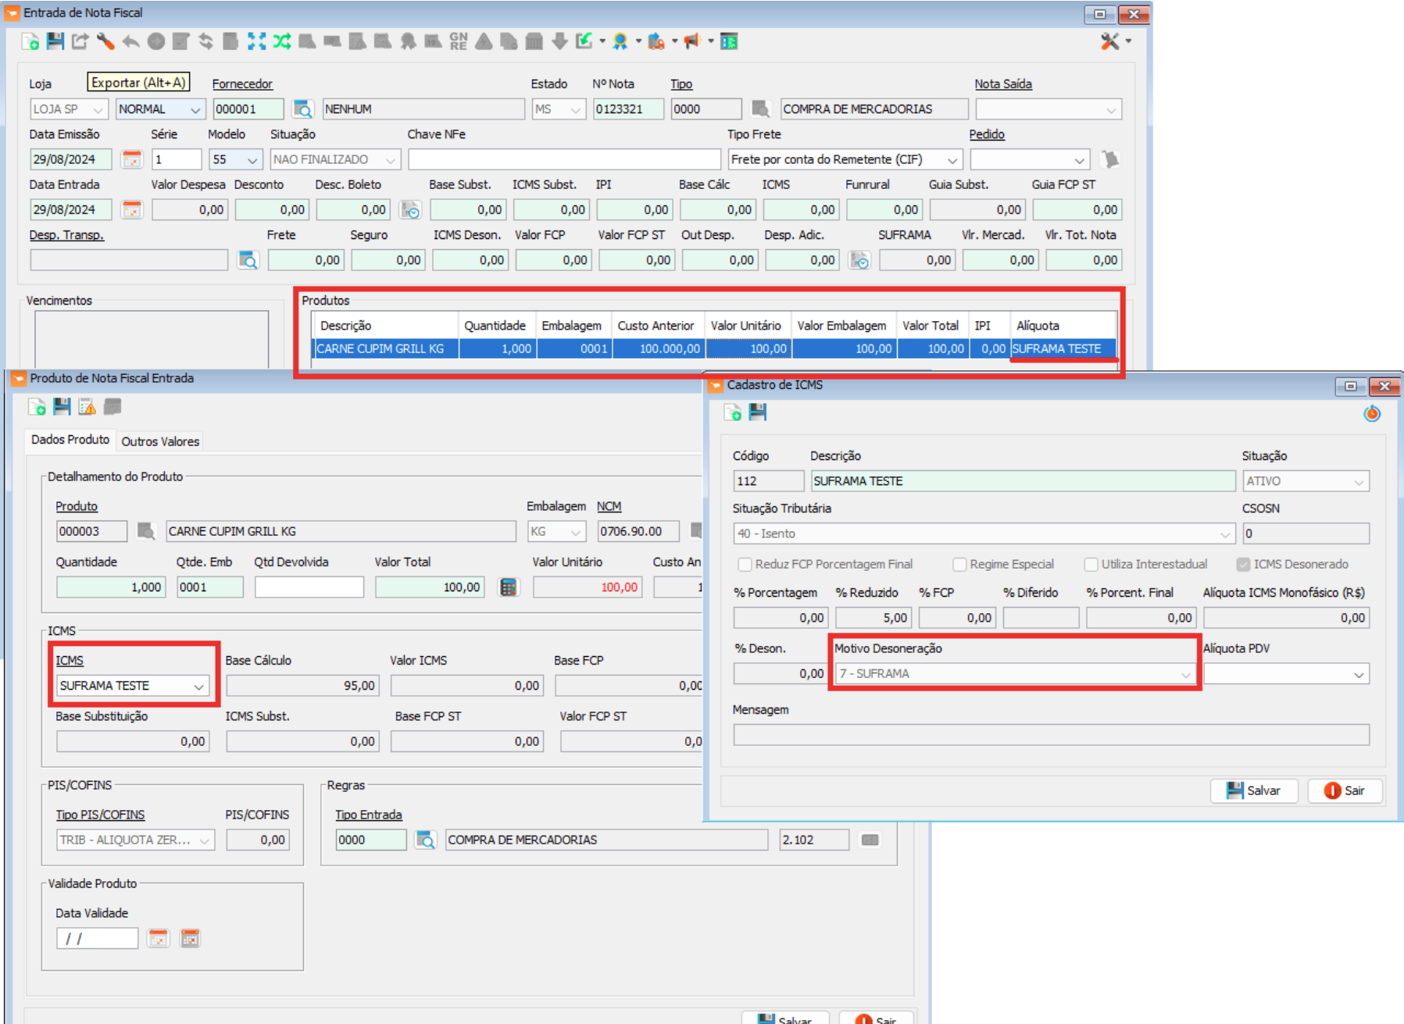Screen dimensions: 1404x1024
Task: Click the Tipo Entrada search icon
Action: pyautogui.click(x=425, y=840)
